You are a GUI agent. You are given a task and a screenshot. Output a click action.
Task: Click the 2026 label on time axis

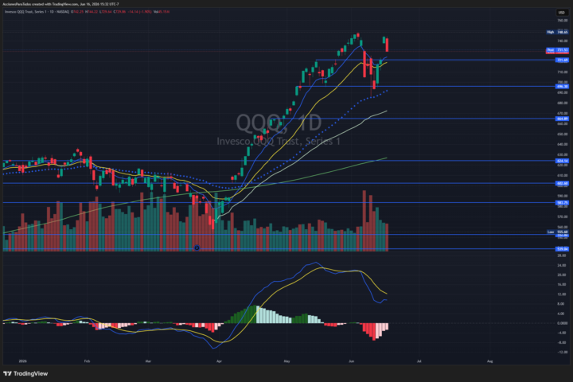point(22,361)
